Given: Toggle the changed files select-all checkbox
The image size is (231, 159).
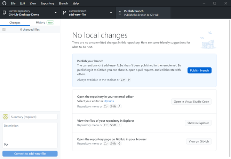Looking at the screenshot, I should (4, 30).
